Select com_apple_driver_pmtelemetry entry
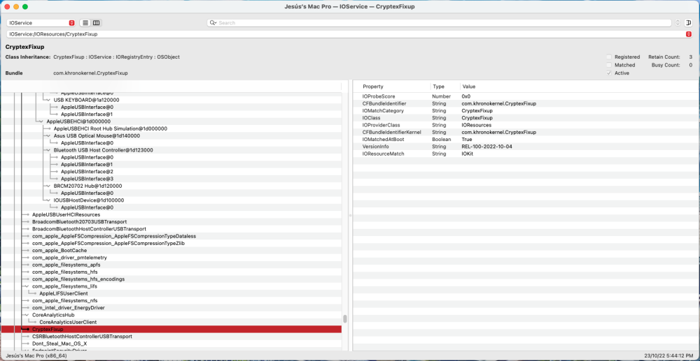The height and width of the screenshot is (361, 700). click(x=69, y=257)
